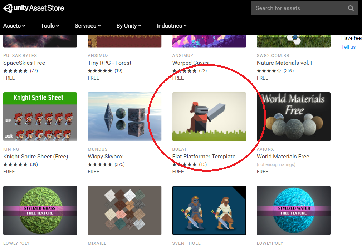Click ANSIMUZ publisher above Tiny RPG
The image size is (362, 247).
98,55
